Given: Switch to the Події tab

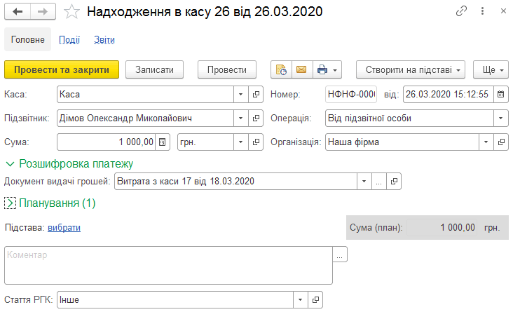Looking at the screenshot, I should pos(69,40).
